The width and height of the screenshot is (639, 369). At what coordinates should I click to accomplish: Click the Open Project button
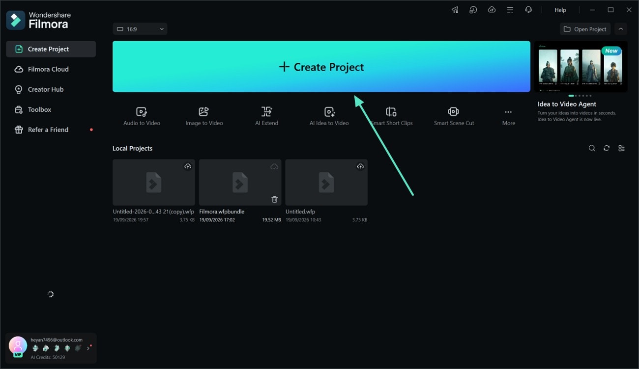[585, 29]
